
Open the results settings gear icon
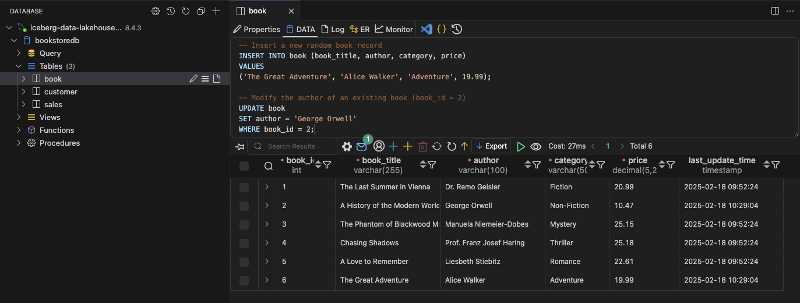coord(347,146)
